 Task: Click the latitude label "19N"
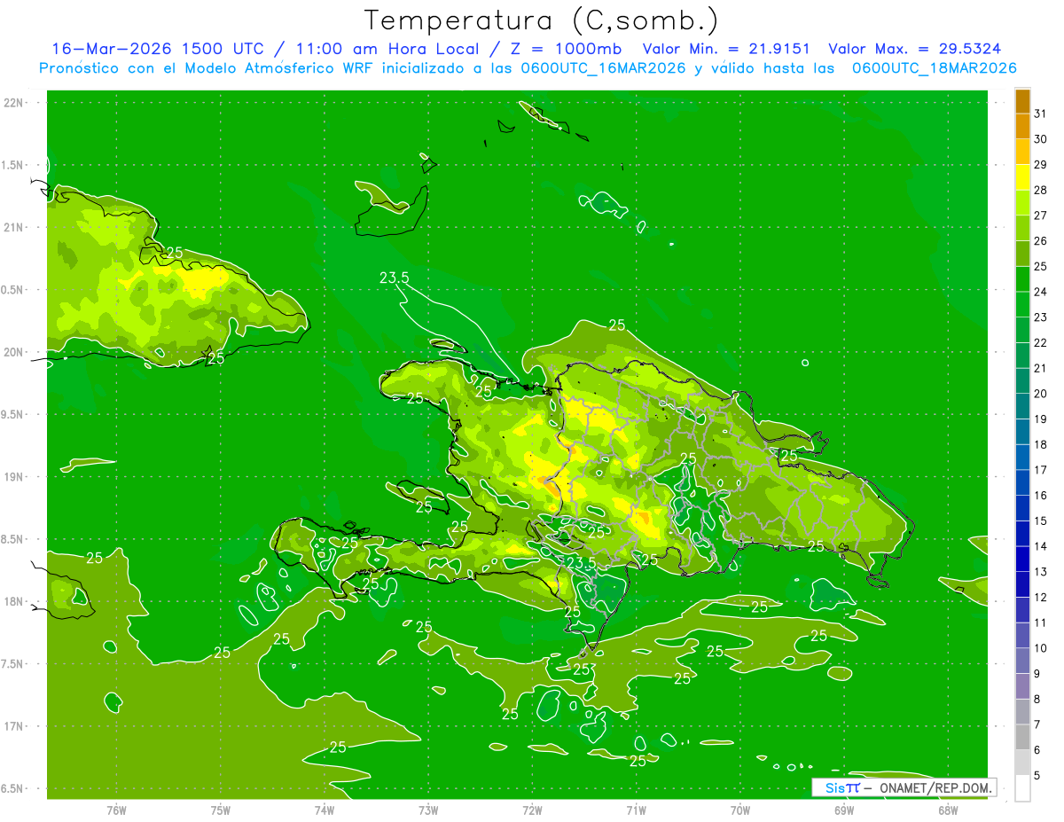click(x=14, y=477)
